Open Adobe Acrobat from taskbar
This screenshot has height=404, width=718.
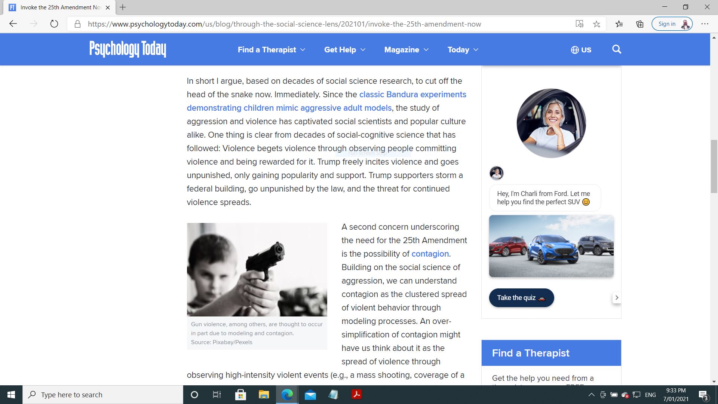[x=356, y=395]
